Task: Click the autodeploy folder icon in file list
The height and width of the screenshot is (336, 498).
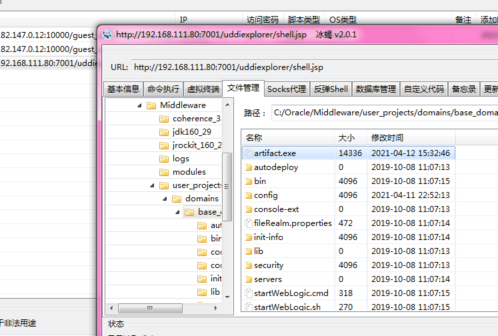Action: [x=249, y=167]
